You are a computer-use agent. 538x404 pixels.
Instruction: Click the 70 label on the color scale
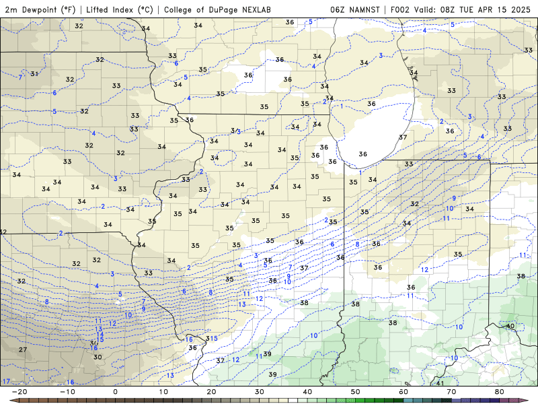point(451,392)
